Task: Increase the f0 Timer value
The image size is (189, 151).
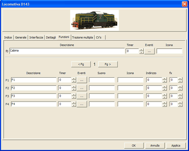Action: (x=141, y=50)
